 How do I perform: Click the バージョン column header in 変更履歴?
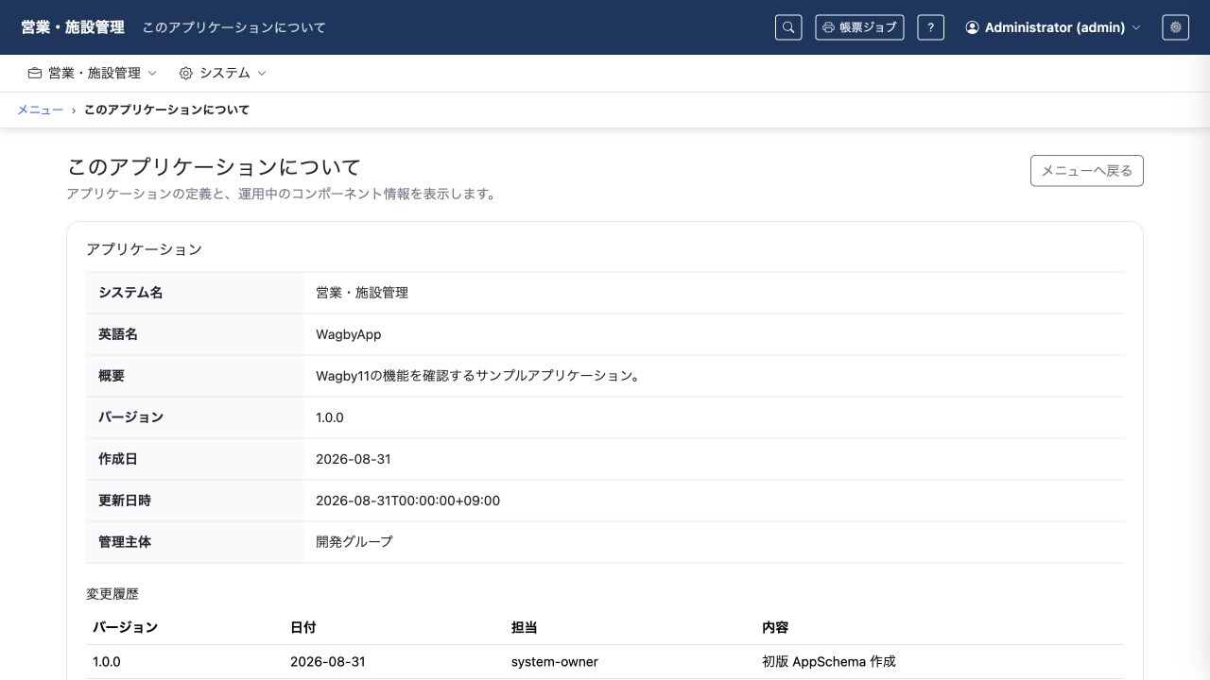point(125,627)
